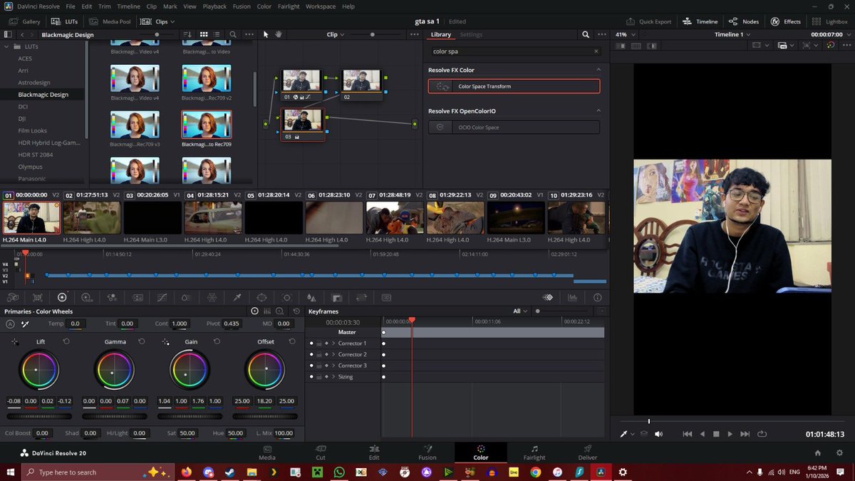Toggle image wipe in viewer
Viewport: 855px width, 481px height.
[x=620, y=46]
